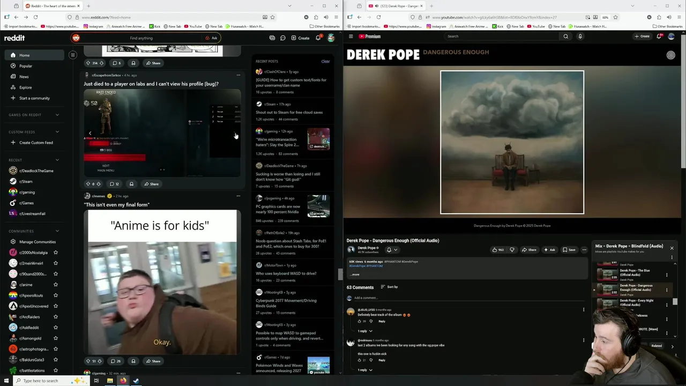The image size is (686, 386).
Task: Toggle favorite star for r/ArcRaiders
Action: (56, 317)
